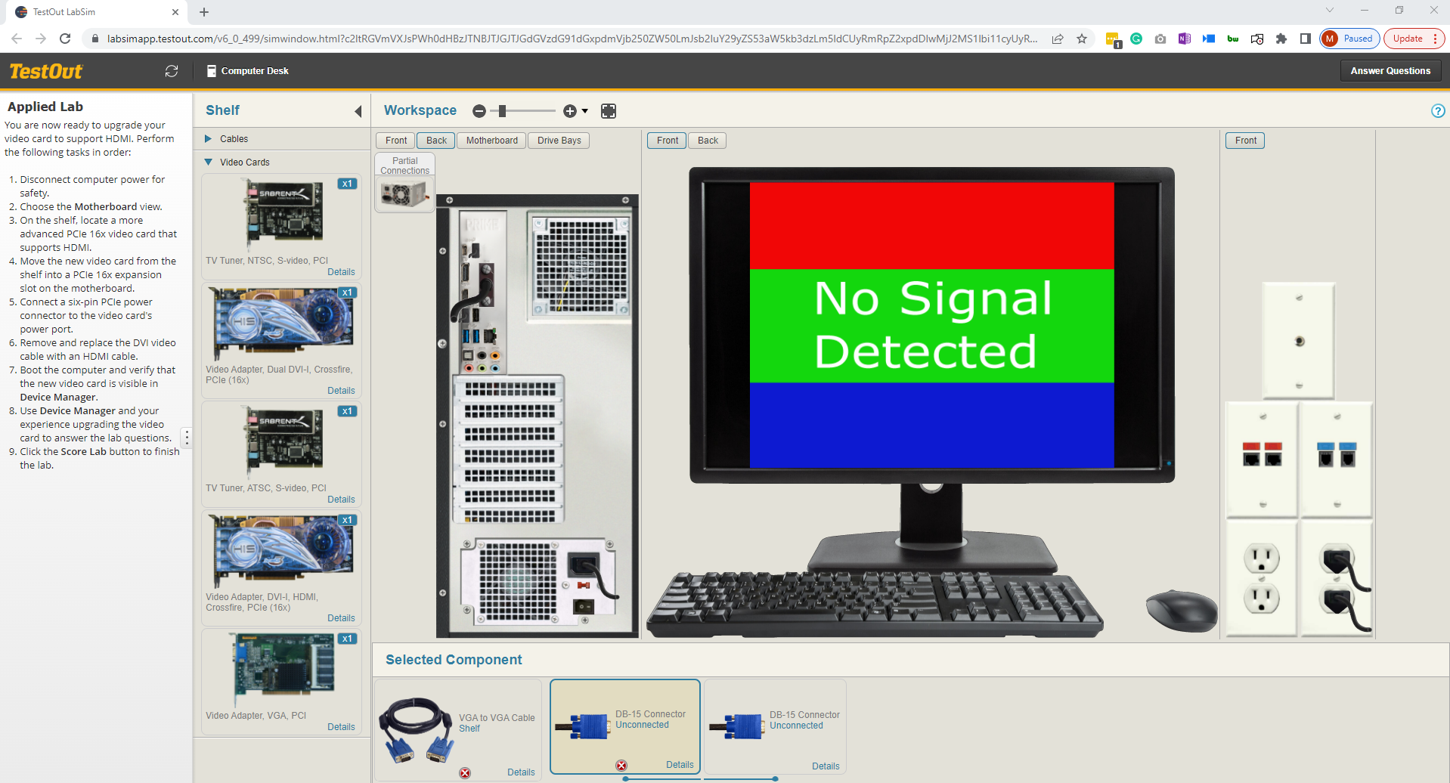Click the power cord plug on computer
The height and width of the screenshot is (783, 1450).
[x=583, y=565]
